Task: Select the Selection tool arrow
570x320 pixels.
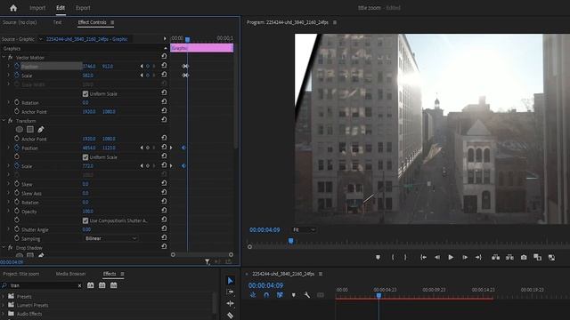Action: click(230, 281)
